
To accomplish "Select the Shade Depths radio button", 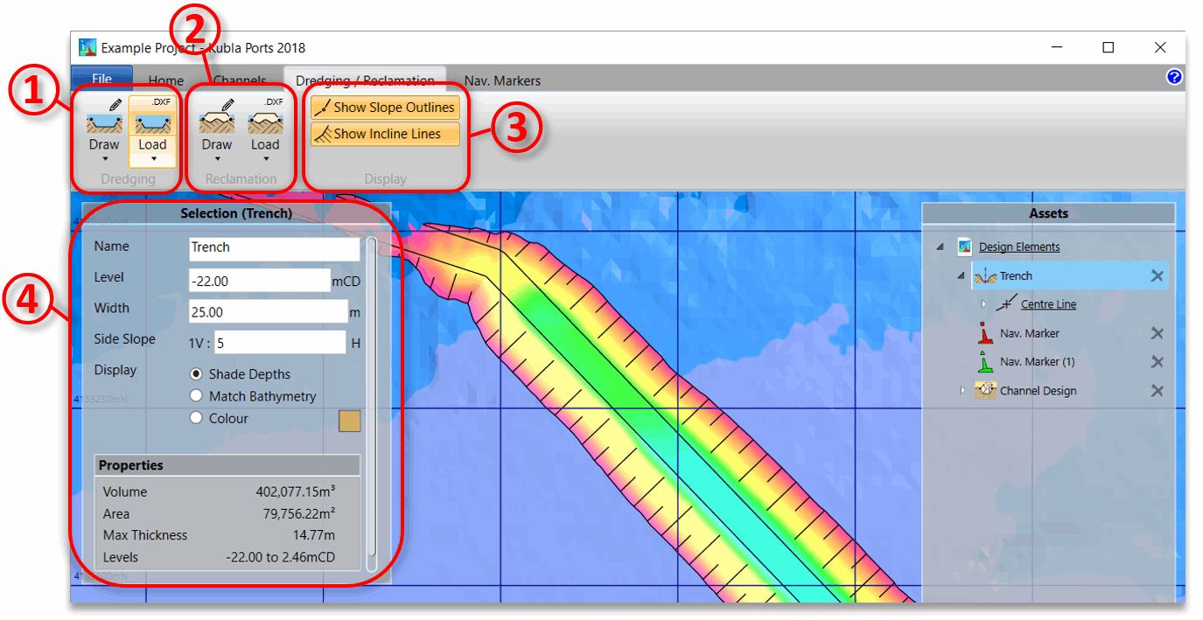I will tap(196, 374).
